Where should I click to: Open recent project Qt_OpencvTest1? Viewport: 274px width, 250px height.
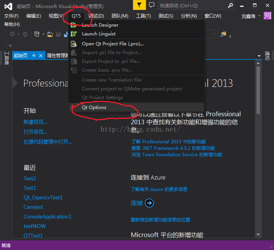(43, 197)
